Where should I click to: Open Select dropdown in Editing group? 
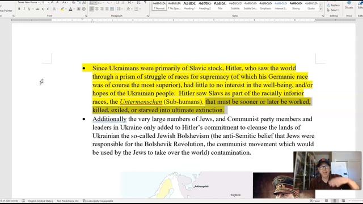click(x=334, y=10)
